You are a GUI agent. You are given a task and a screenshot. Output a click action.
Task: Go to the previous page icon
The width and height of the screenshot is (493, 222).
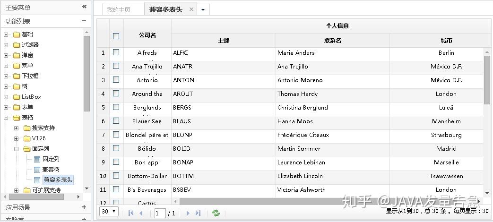pyautogui.click(x=141, y=213)
